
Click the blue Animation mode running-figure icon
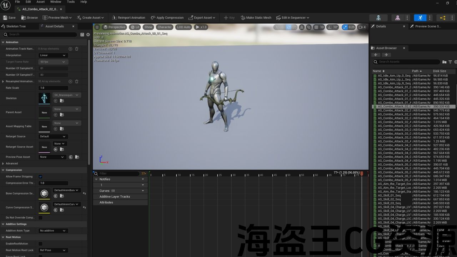420,17
